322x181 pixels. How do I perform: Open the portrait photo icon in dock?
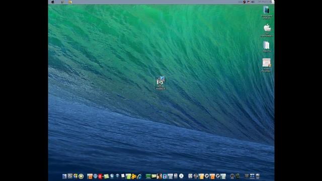tap(159, 176)
